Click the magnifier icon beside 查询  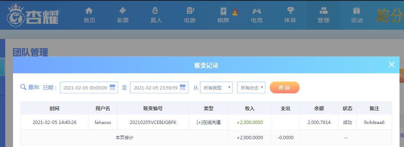(x=23, y=87)
